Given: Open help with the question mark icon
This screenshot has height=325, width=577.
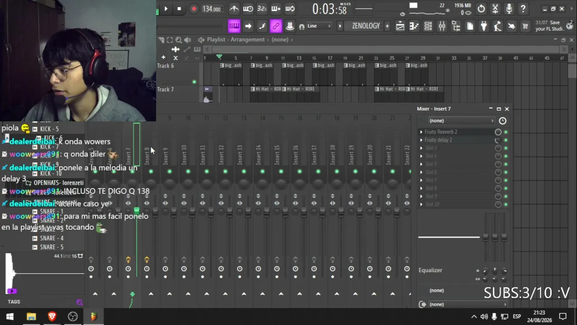Looking at the screenshot, I should click(x=523, y=9).
